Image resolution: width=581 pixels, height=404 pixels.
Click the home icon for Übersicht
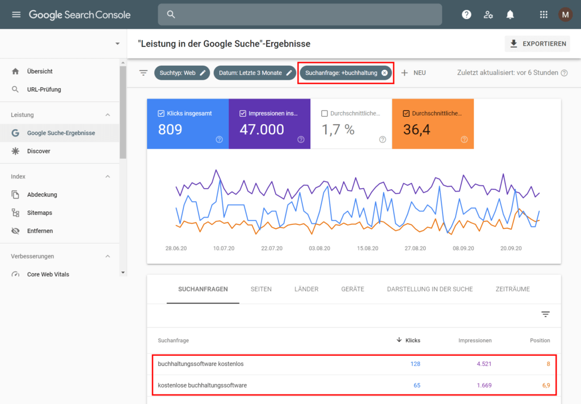pyautogui.click(x=15, y=71)
